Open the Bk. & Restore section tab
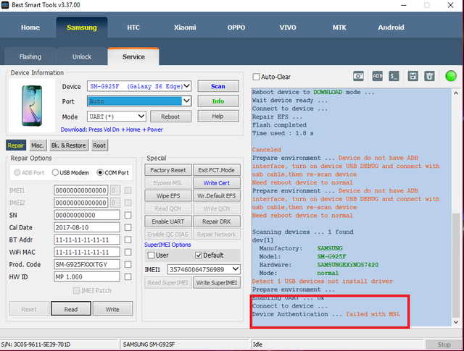The height and width of the screenshot is (351, 464). point(69,145)
